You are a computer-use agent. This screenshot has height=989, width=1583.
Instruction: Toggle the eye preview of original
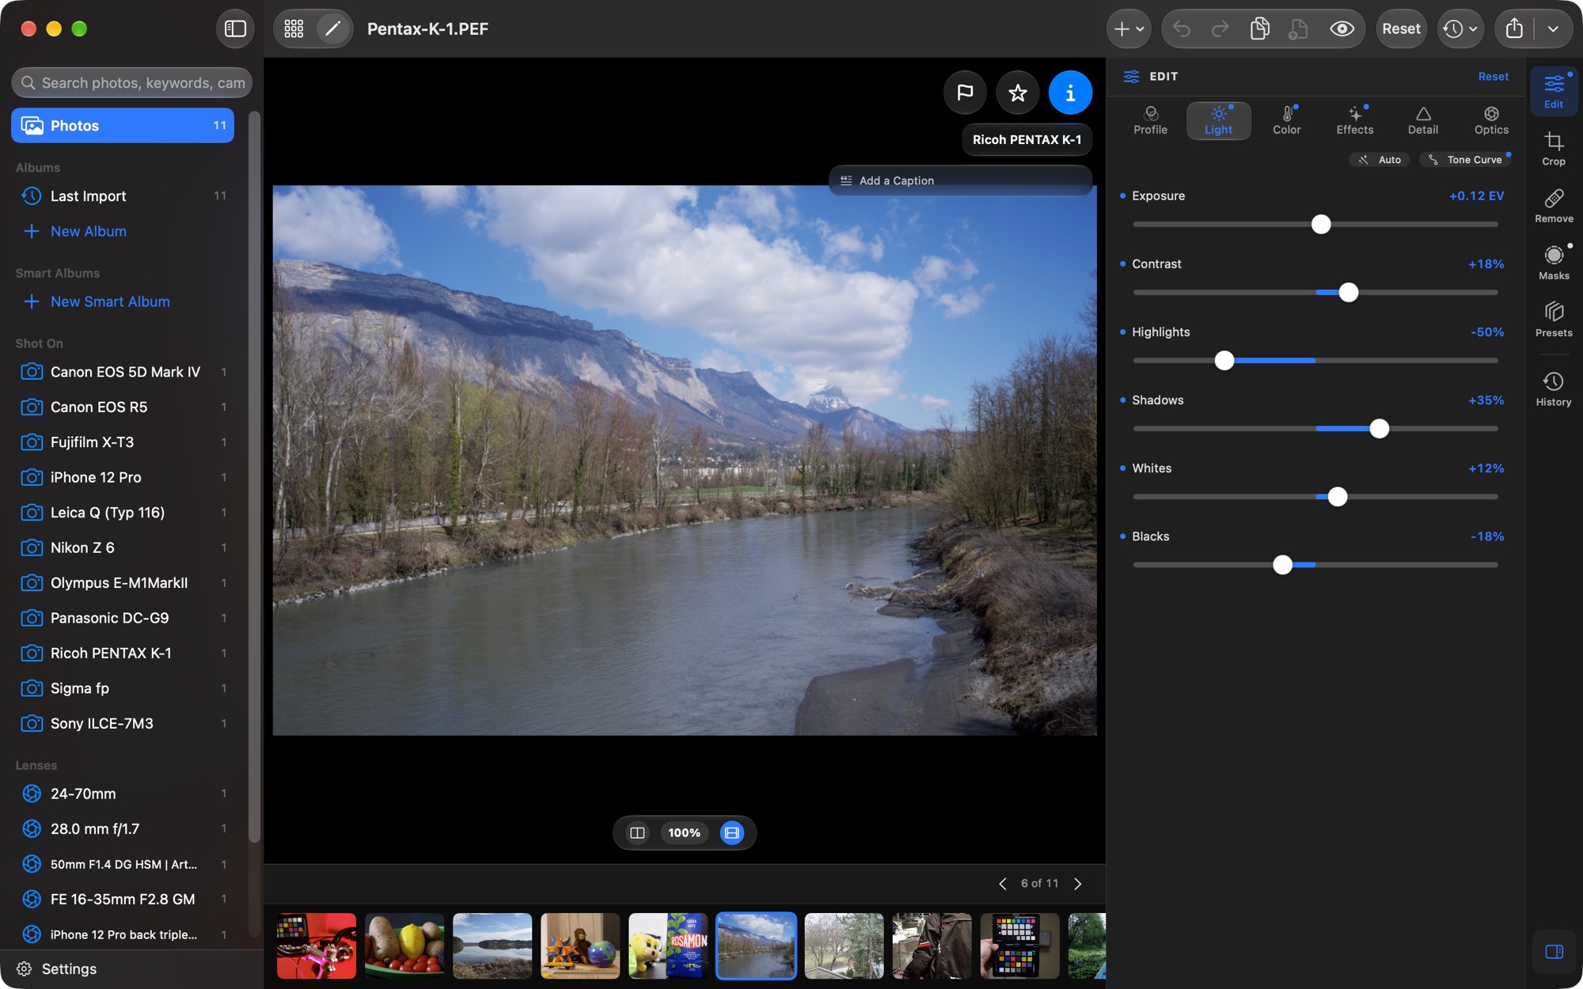click(1342, 28)
